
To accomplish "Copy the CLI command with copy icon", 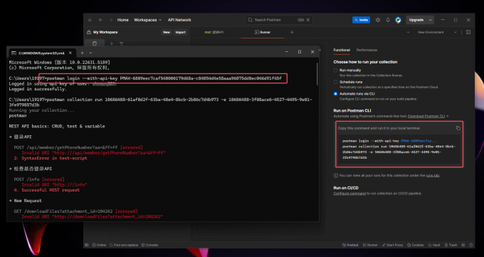I will coord(458,128).
